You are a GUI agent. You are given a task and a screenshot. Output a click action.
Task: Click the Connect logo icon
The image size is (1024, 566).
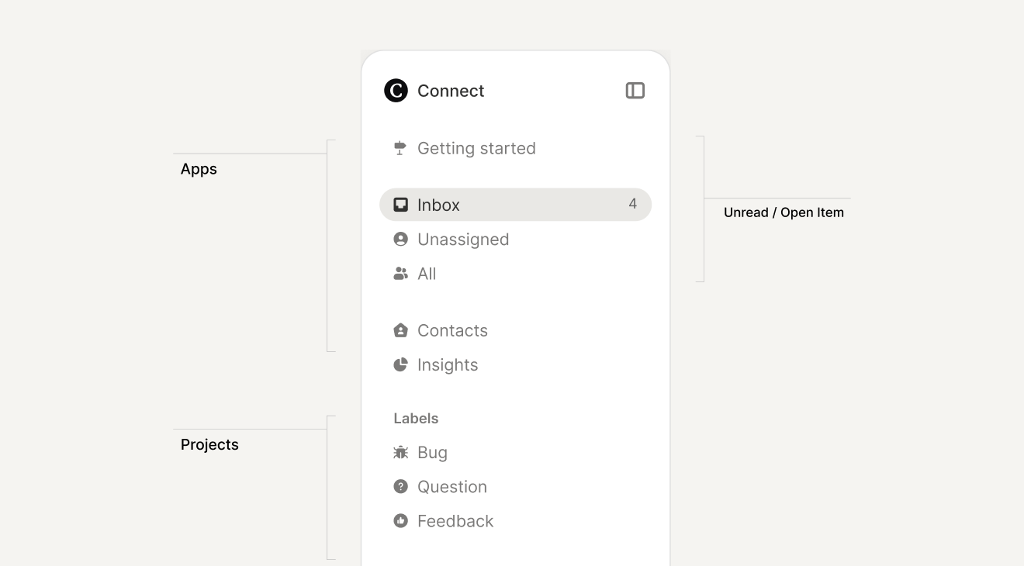pos(396,91)
